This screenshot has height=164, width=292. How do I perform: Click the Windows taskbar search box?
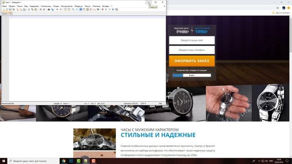pos(33,161)
